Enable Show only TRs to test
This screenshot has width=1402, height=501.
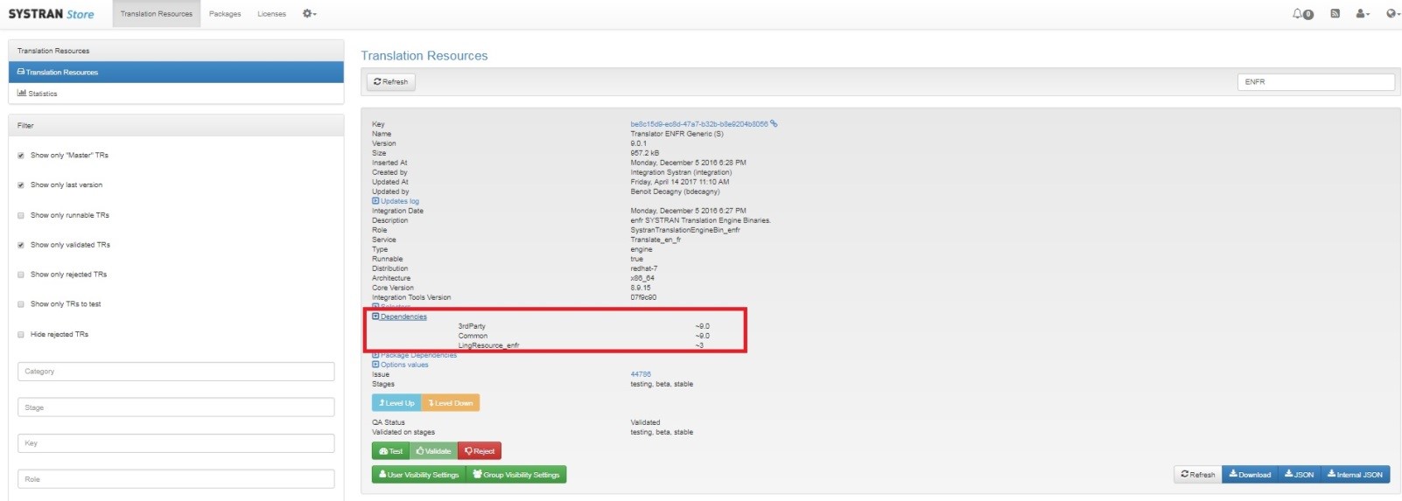tap(21, 304)
